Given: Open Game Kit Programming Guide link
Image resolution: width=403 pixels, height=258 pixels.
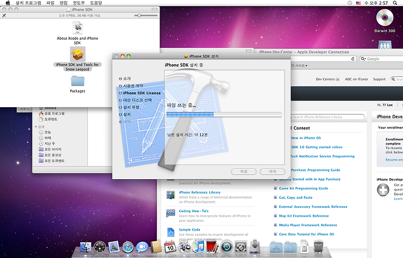Looking at the screenshot, I should (x=303, y=188).
